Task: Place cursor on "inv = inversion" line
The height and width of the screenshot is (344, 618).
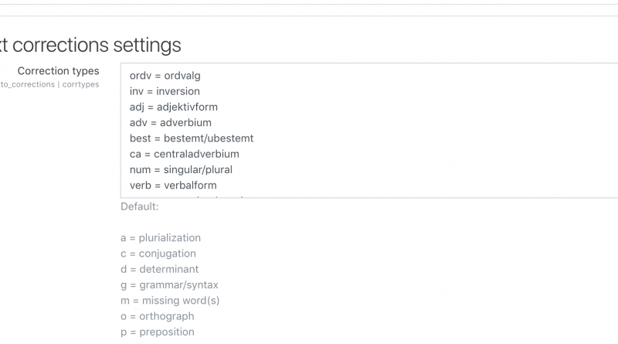Action: 165,91
